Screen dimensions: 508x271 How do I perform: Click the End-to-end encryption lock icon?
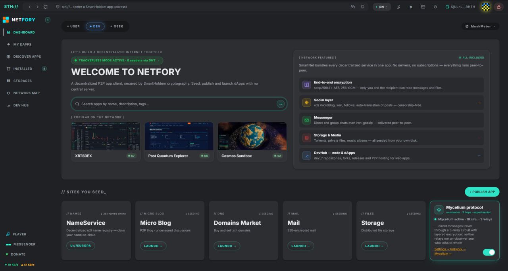click(x=306, y=85)
